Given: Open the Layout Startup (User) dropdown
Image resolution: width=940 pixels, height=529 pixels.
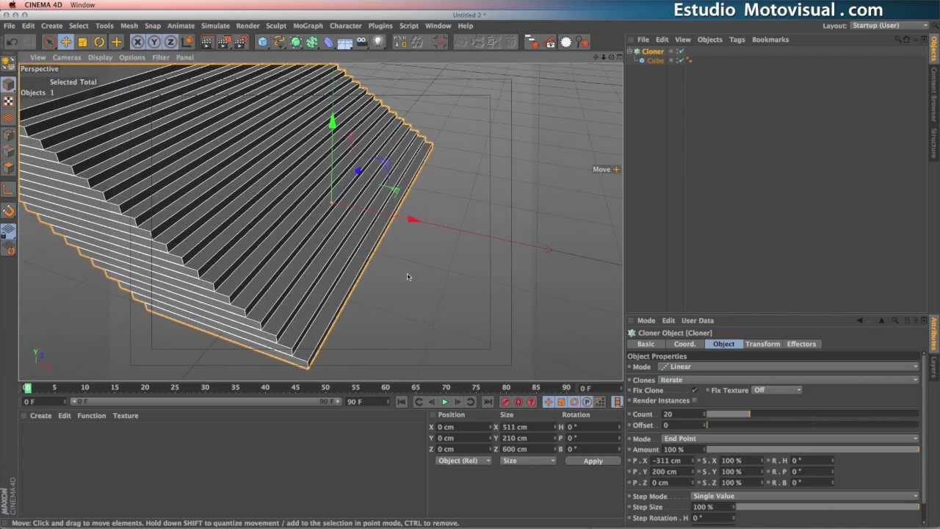Looking at the screenshot, I should (x=889, y=26).
